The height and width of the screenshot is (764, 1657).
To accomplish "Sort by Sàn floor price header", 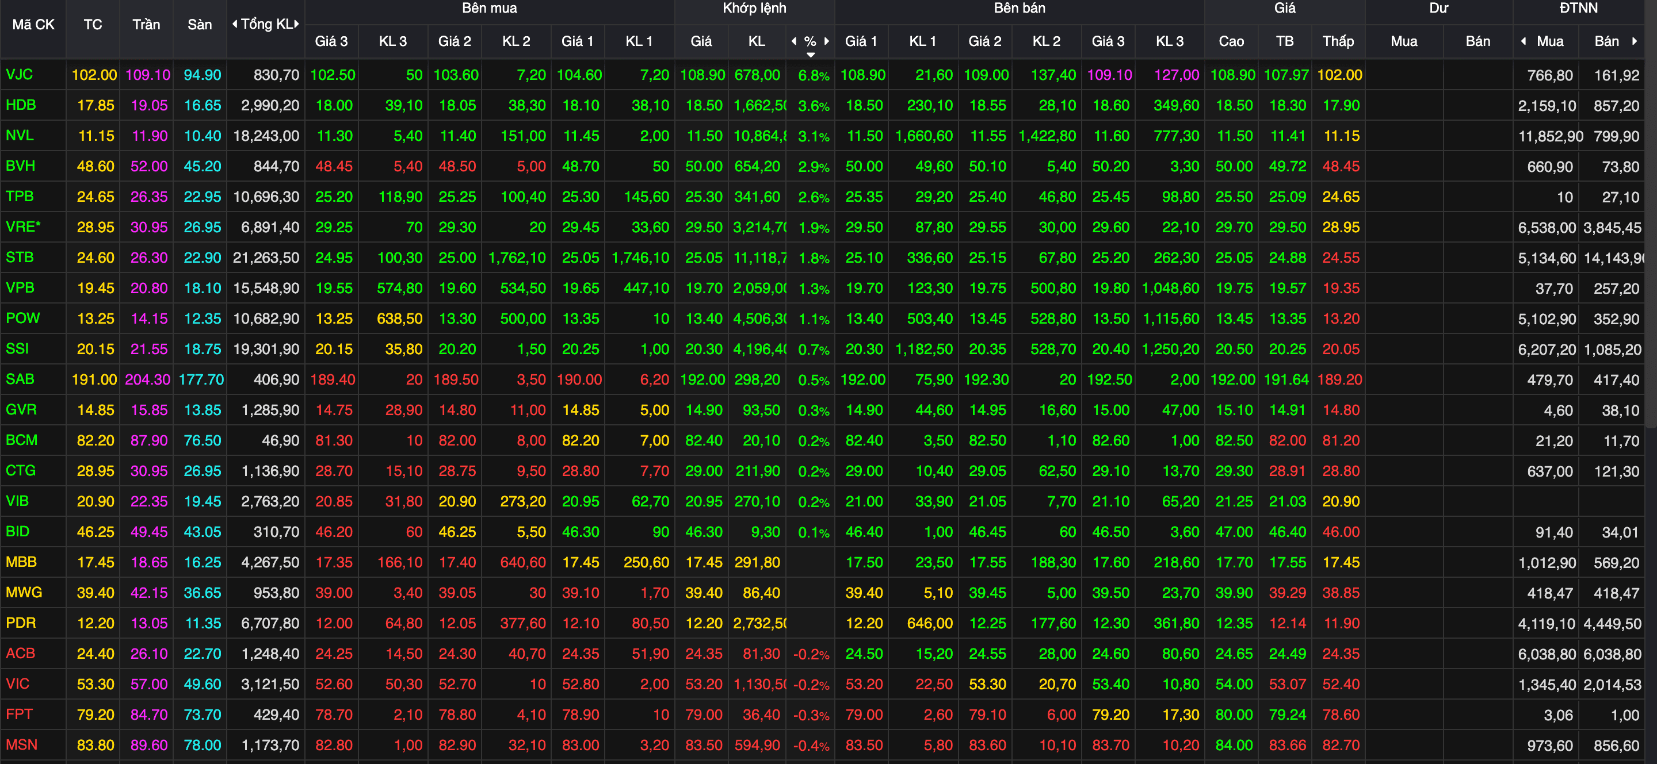I will click(200, 24).
